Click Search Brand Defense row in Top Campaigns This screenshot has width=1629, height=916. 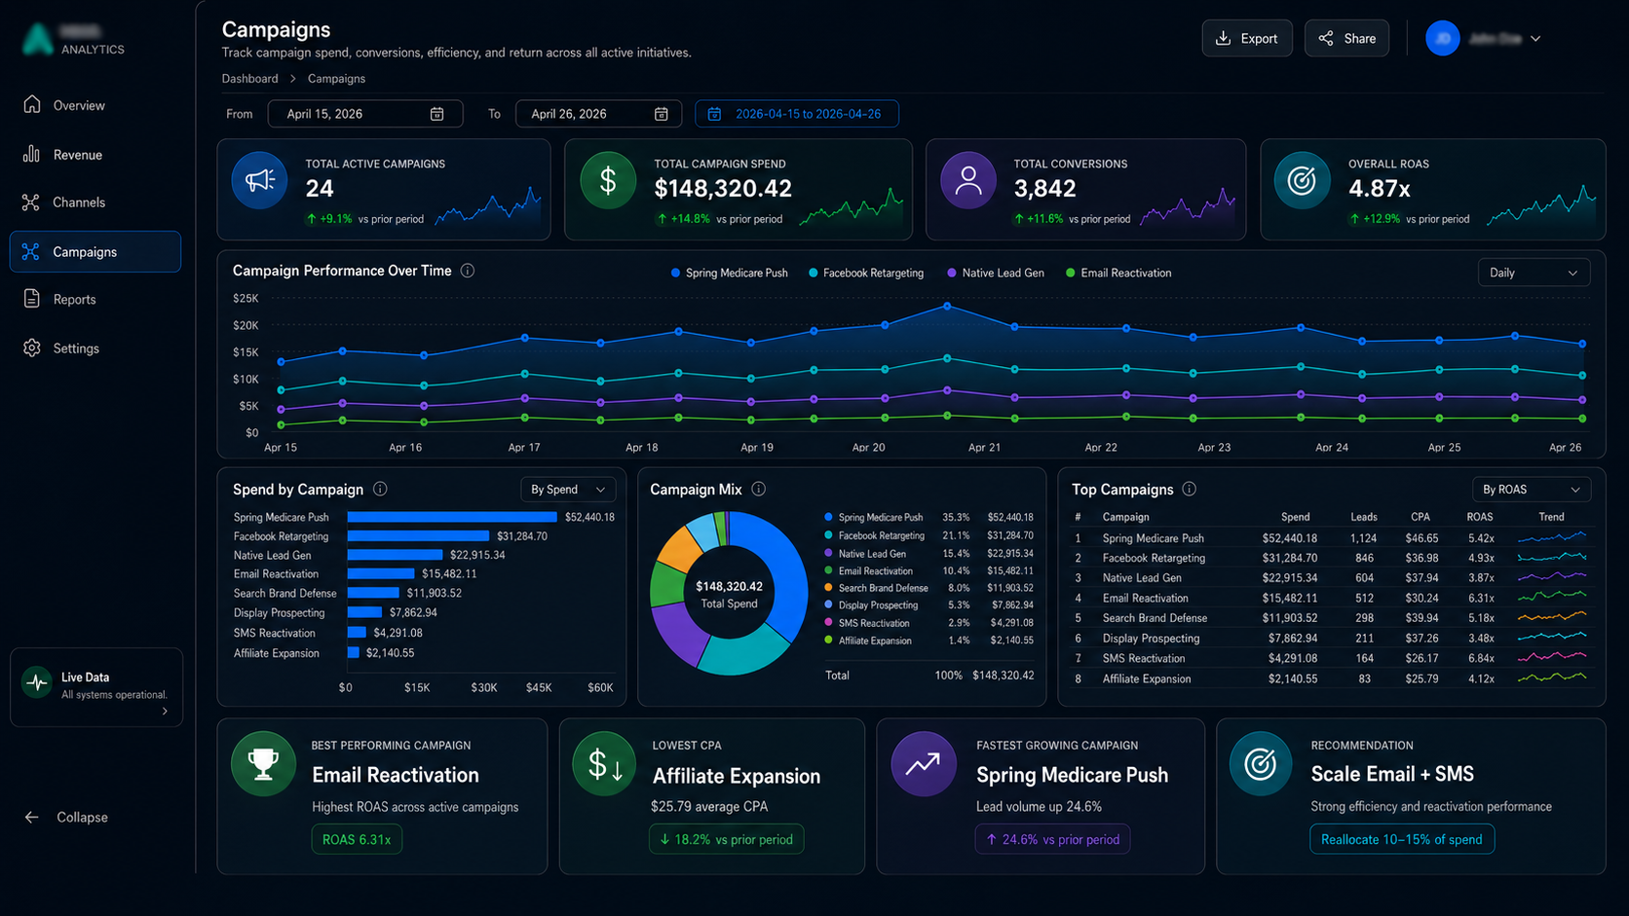pos(1331,618)
